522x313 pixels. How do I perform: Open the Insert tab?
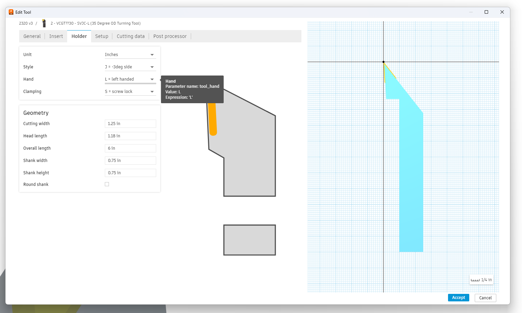[x=56, y=36]
